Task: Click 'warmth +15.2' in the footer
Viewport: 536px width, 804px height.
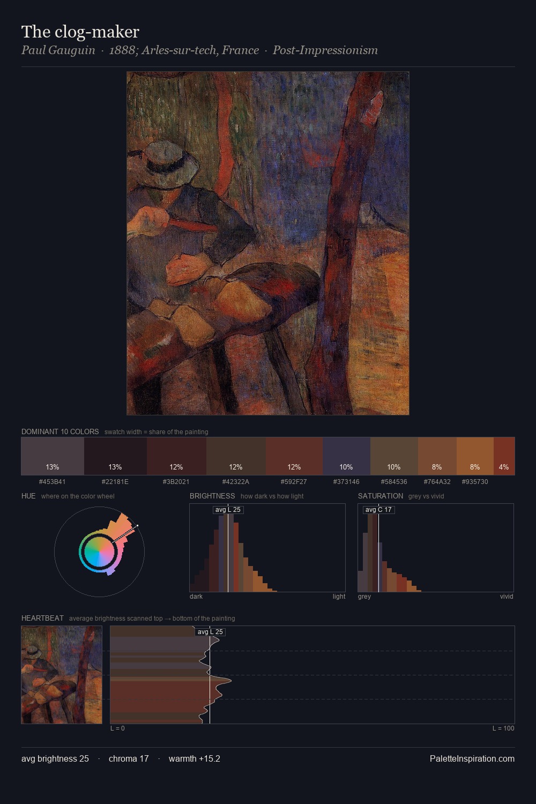Action: [195, 758]
